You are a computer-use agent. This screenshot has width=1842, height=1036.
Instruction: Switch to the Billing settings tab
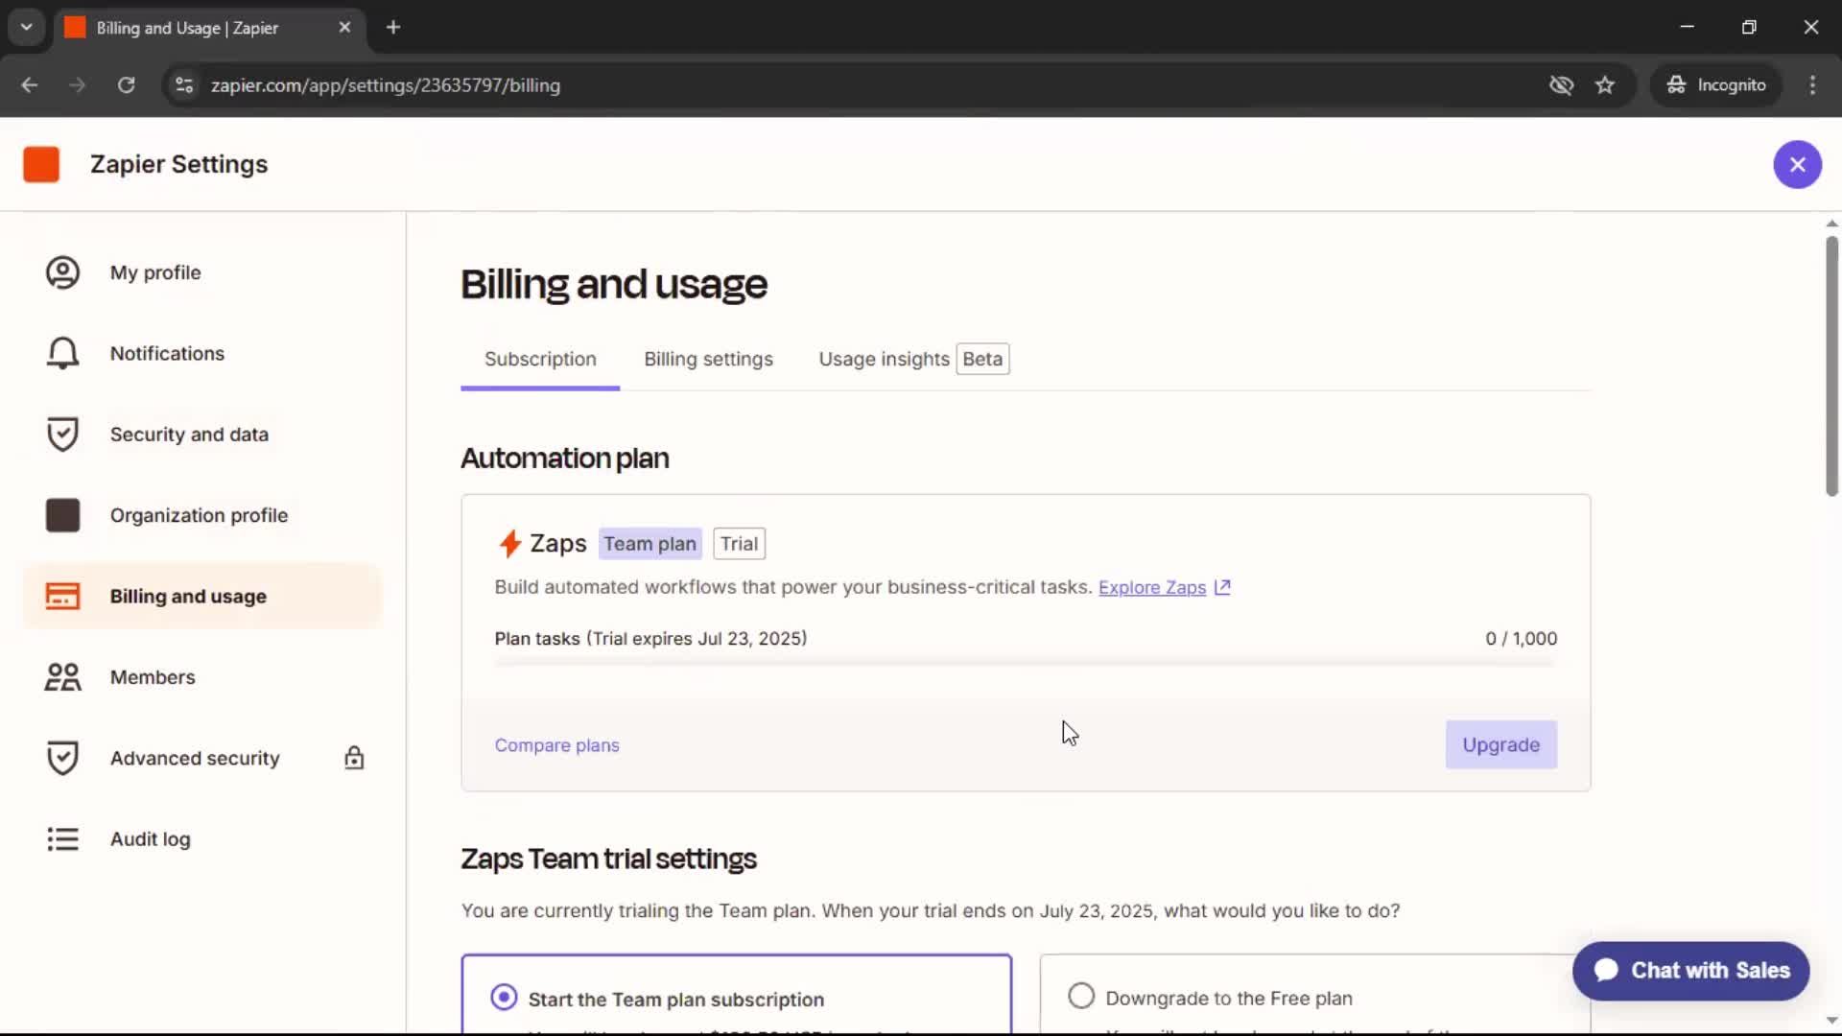pos(708,359)
